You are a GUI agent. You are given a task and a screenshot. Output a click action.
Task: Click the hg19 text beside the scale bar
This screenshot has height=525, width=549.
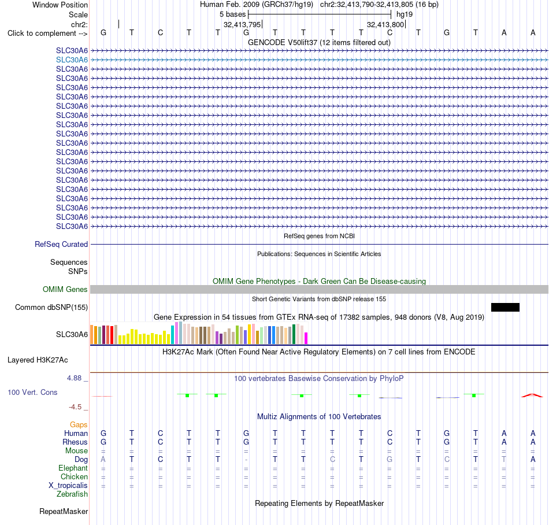(x=405, y=14)
